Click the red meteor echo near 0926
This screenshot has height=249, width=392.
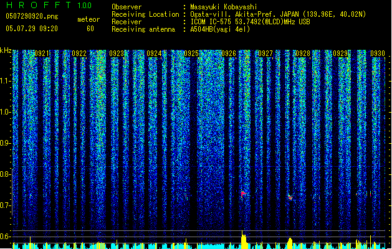[x=243, y=194]
